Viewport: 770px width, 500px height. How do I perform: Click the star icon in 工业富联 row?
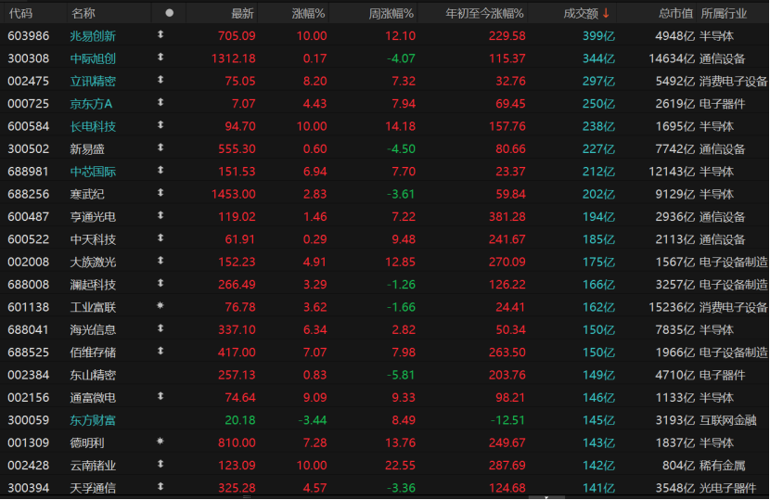pyautogui.click(x=160, y=305)
